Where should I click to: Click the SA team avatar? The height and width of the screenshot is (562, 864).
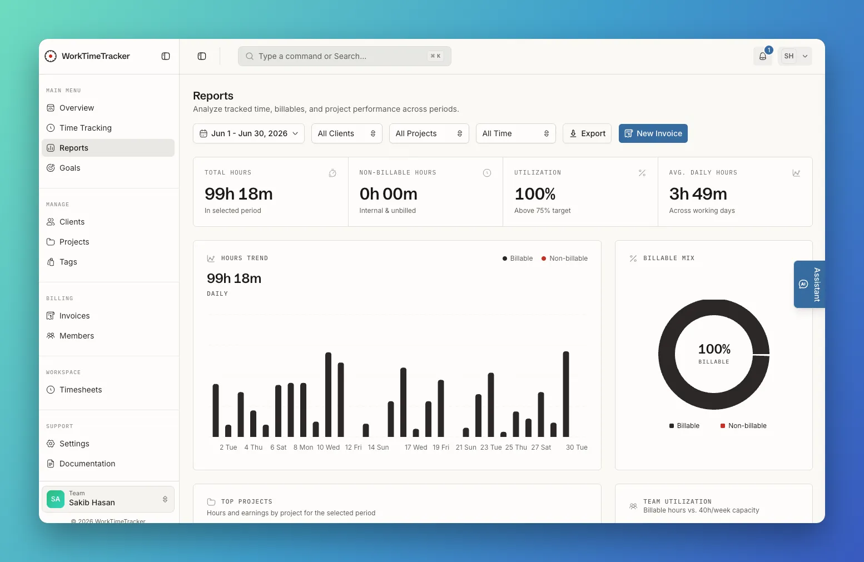click(x=56, y=499)
